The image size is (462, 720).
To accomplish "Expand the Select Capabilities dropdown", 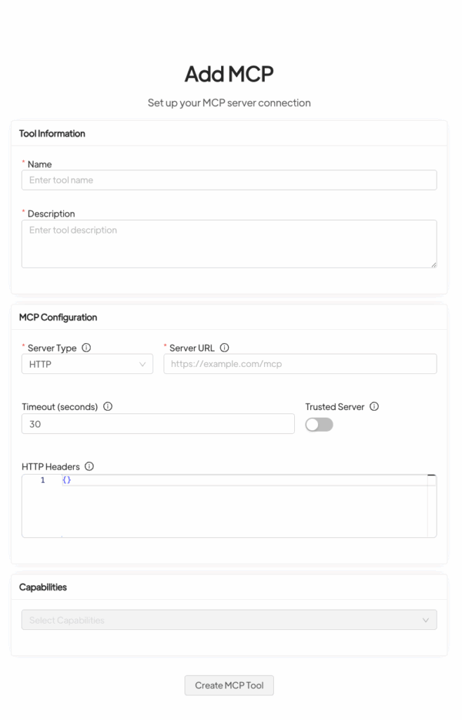I will pyautogui.click(x=229, y=620).
